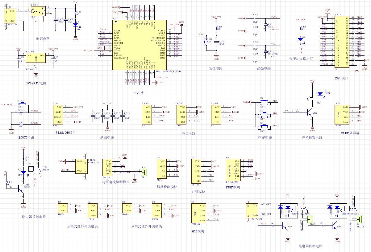Click the U7 HWFS infrared block
Viewport: 371px width, 252px height.
click(127, 208)
